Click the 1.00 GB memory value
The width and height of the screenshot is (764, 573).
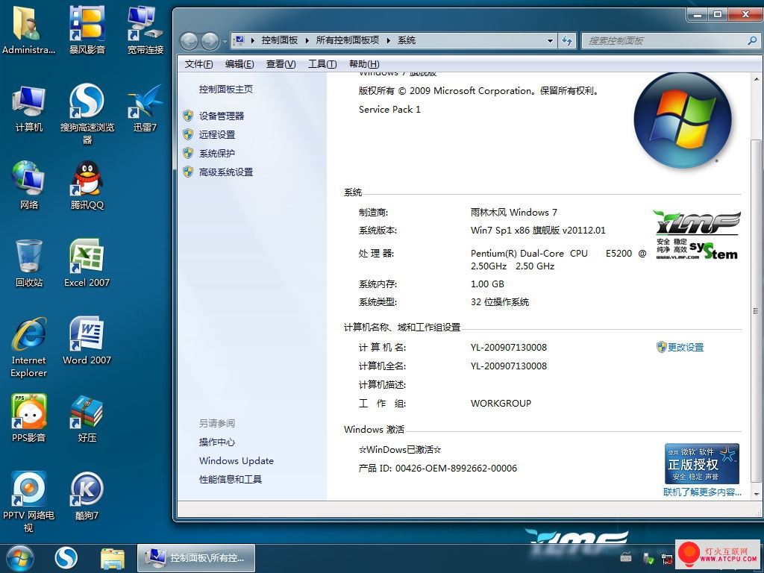487,284
